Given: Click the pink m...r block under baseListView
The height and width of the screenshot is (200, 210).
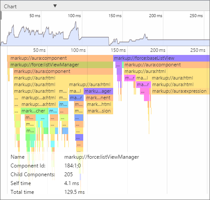Looking at the screenshot, I should (x=130, y=78).
